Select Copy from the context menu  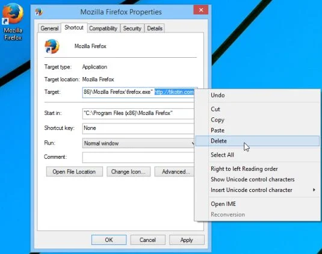click(x=258, y=120)
